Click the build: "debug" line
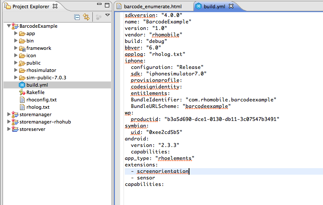The height and width of the screenshot is (205, 323). coord(146,41)
